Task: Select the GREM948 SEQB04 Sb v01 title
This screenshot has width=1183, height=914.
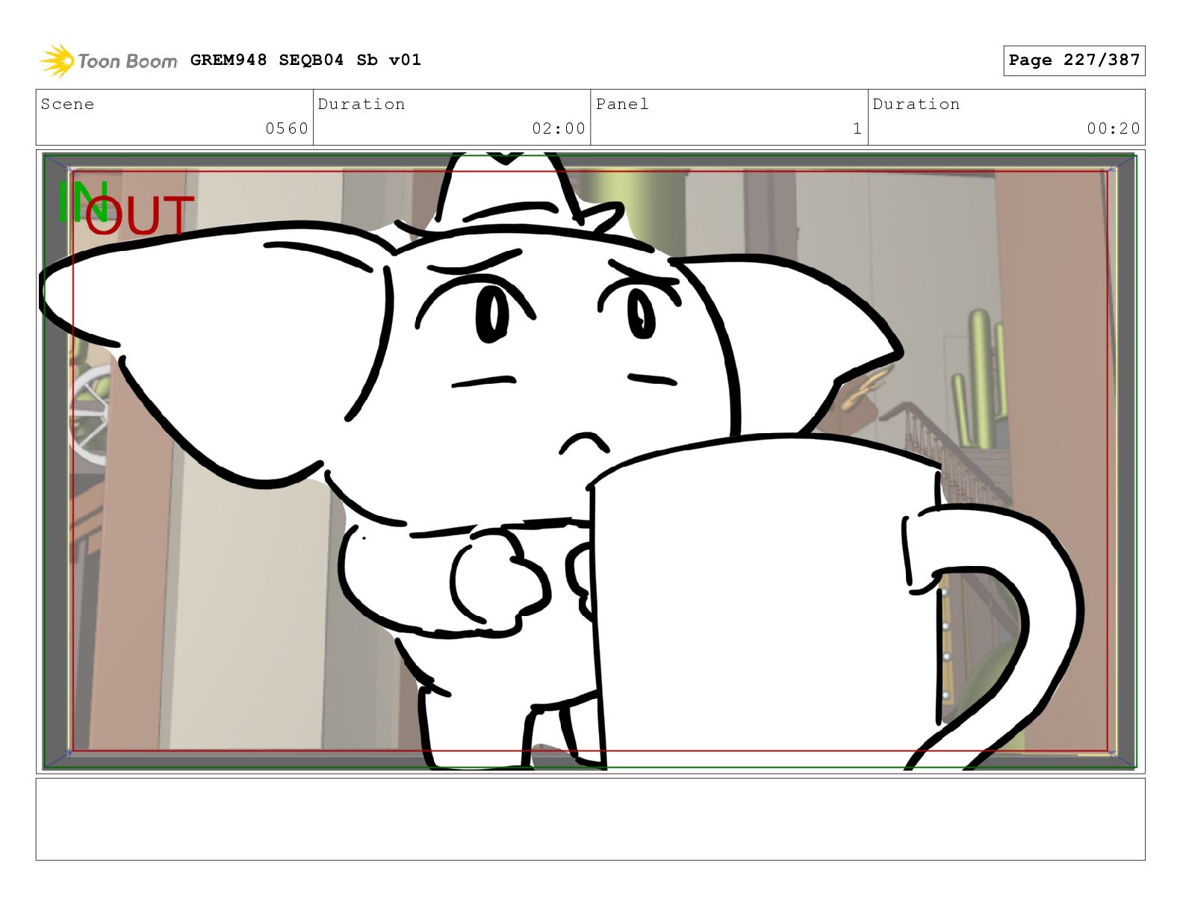Action: click(305, 60)
